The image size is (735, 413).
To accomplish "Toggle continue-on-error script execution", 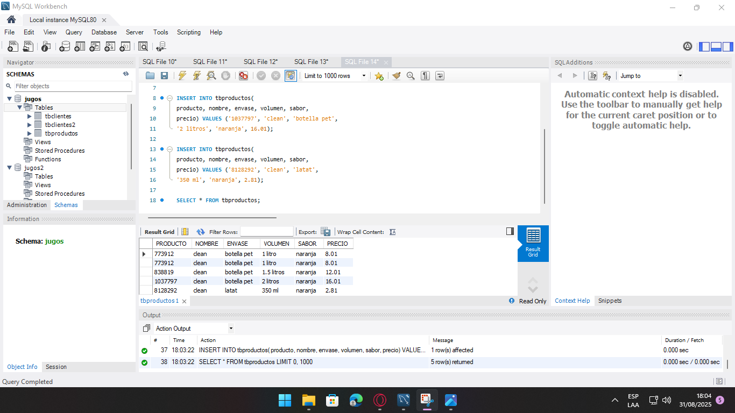I will tap(243, 76).
